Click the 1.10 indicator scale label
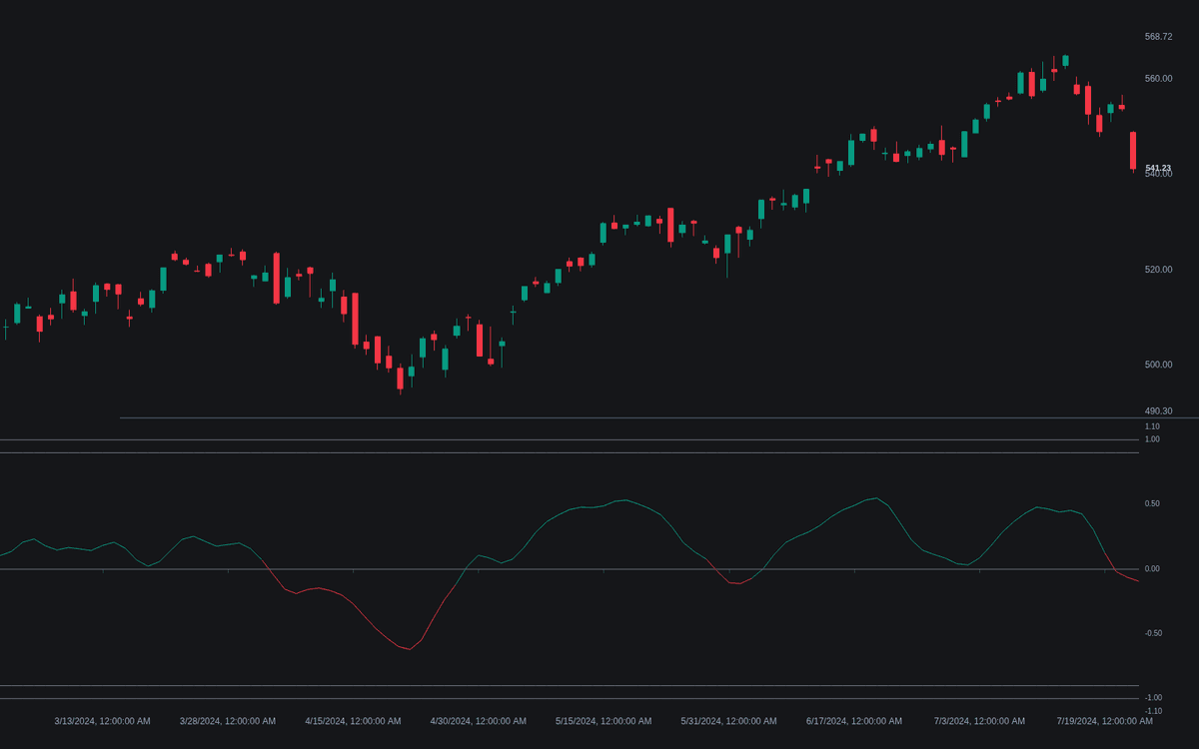The image size is (1199, 749). coord(1152,426)
